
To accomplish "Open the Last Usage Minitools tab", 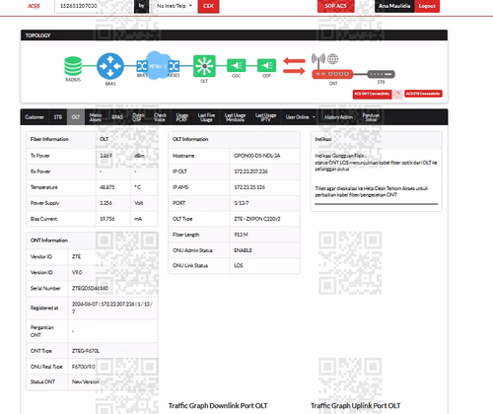I will pos(235,117).
